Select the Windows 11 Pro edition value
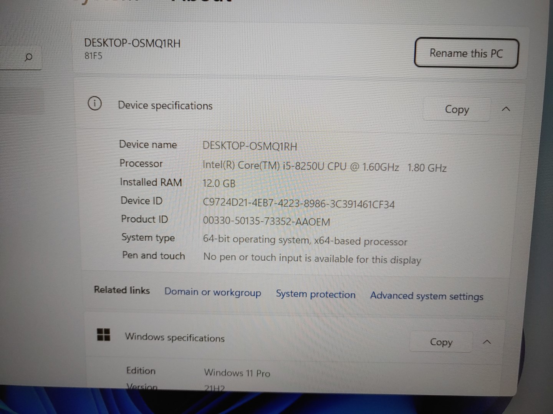Screen dimensions: 553x414 [x=237, y=373]
